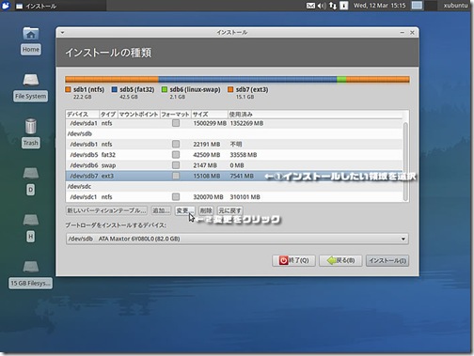Click the サイズ column header
474x356 pixels.
click(210, 115)
